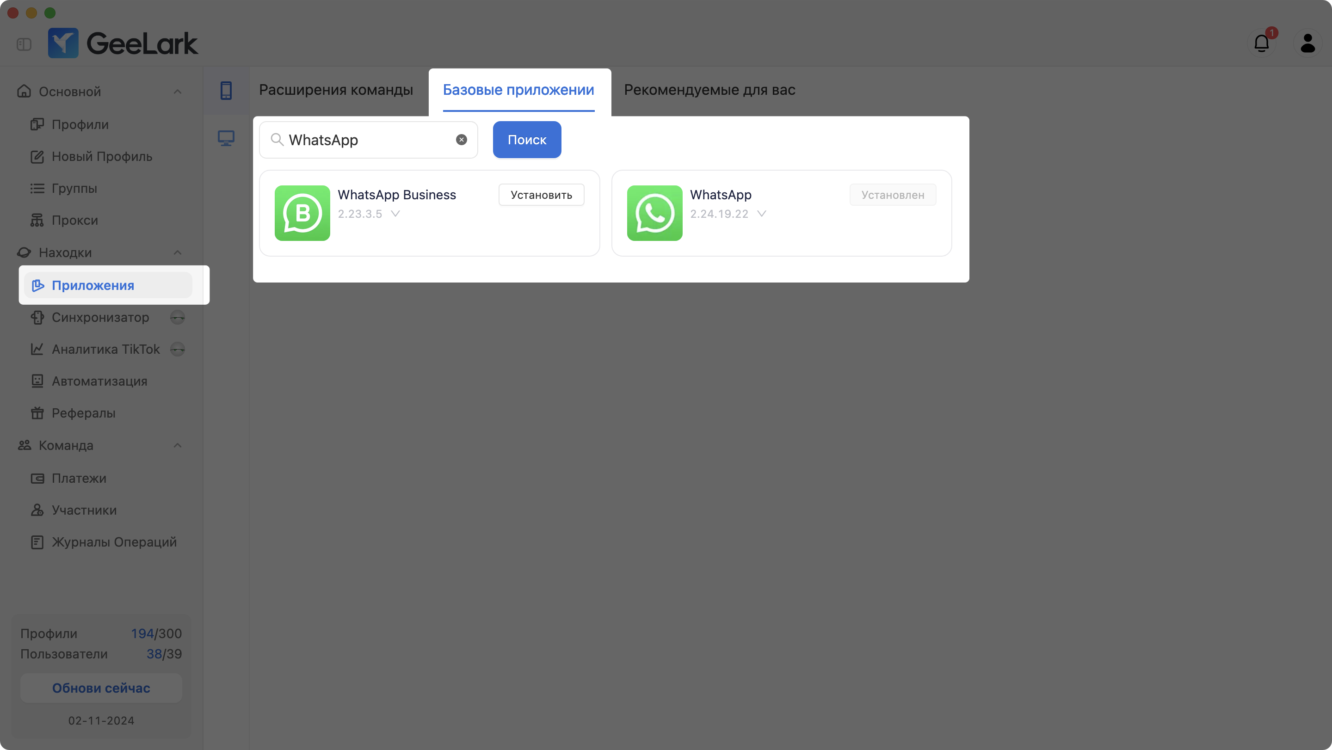This screenshot has height=750, width=1332.
Task: Open WhatsApp Business version 2.23.3.5 dropdown
Action: tap(395, 214)
